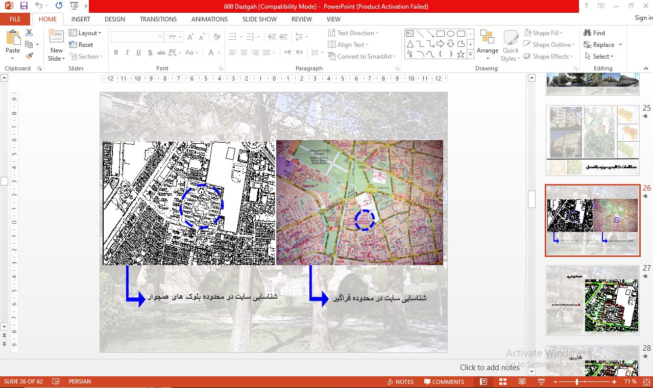Screen dimensions: 653x388
Task: Click Clear All Formatting eraser icon
Action: click(217, 37)
